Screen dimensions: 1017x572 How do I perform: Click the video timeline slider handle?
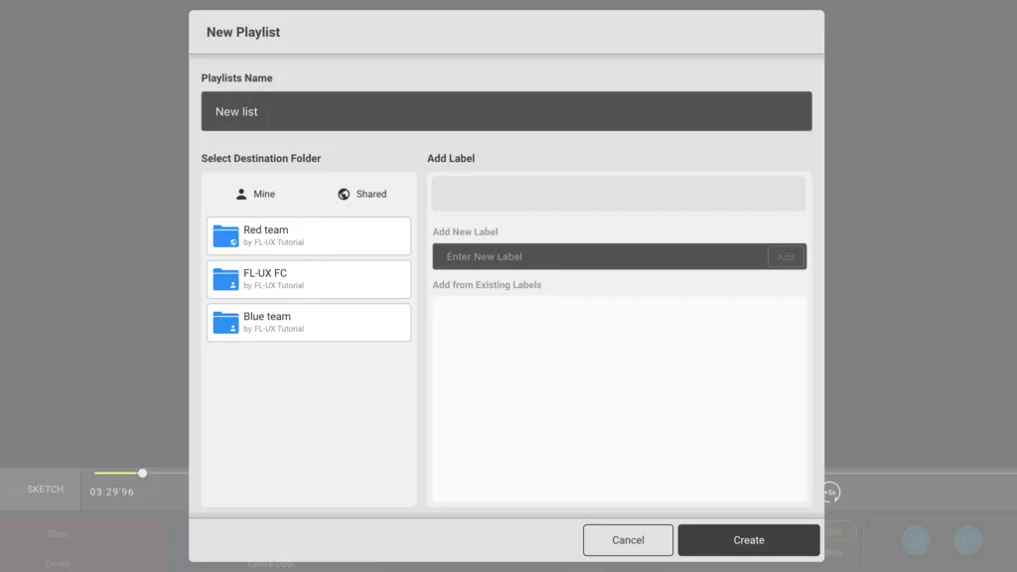pos(143,474)
